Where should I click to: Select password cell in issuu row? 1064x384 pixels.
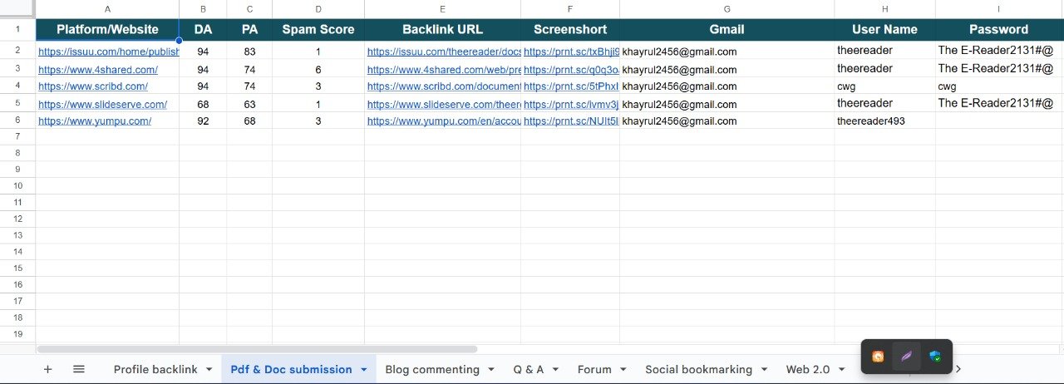coord(999,50)
